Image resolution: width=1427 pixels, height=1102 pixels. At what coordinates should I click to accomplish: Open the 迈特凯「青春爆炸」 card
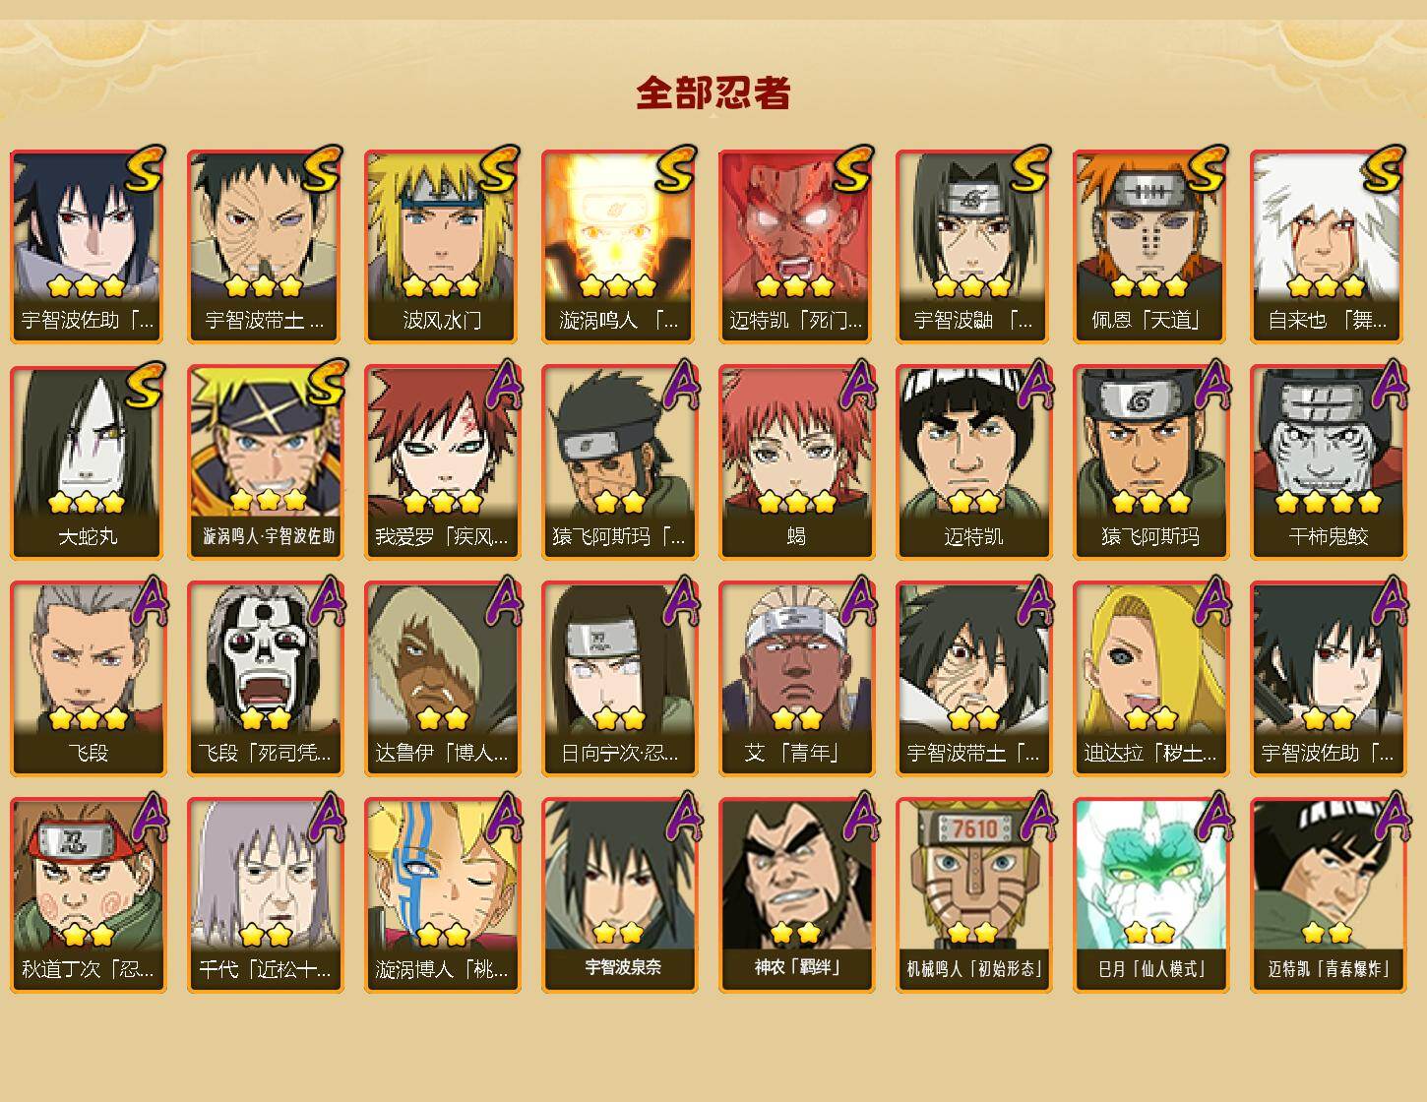(x=1328, y=895)
